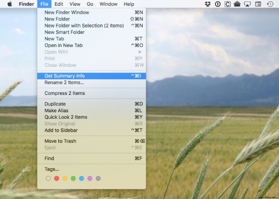Choose New Smart Folder
This screenshot has width=279, height=199.
92,32
